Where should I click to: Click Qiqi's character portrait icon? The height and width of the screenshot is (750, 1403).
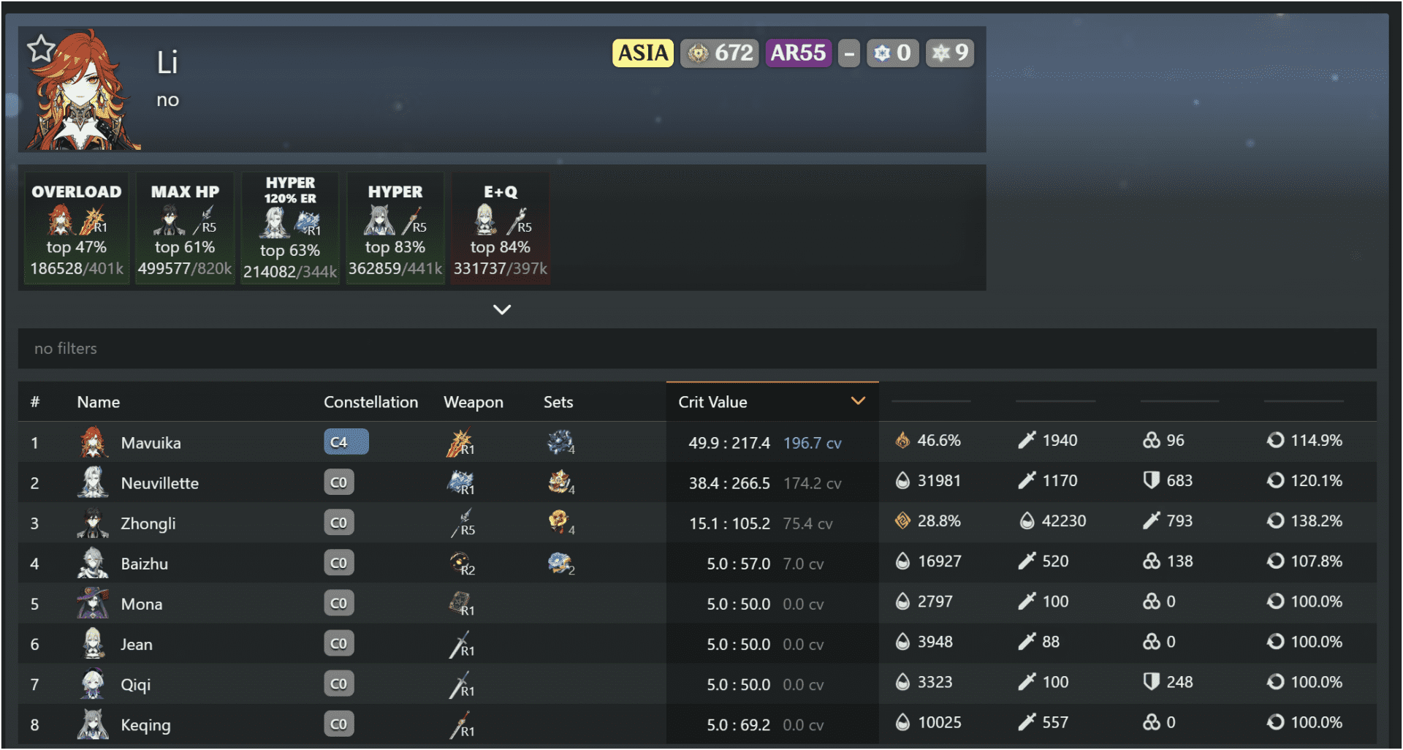point(93,683)
